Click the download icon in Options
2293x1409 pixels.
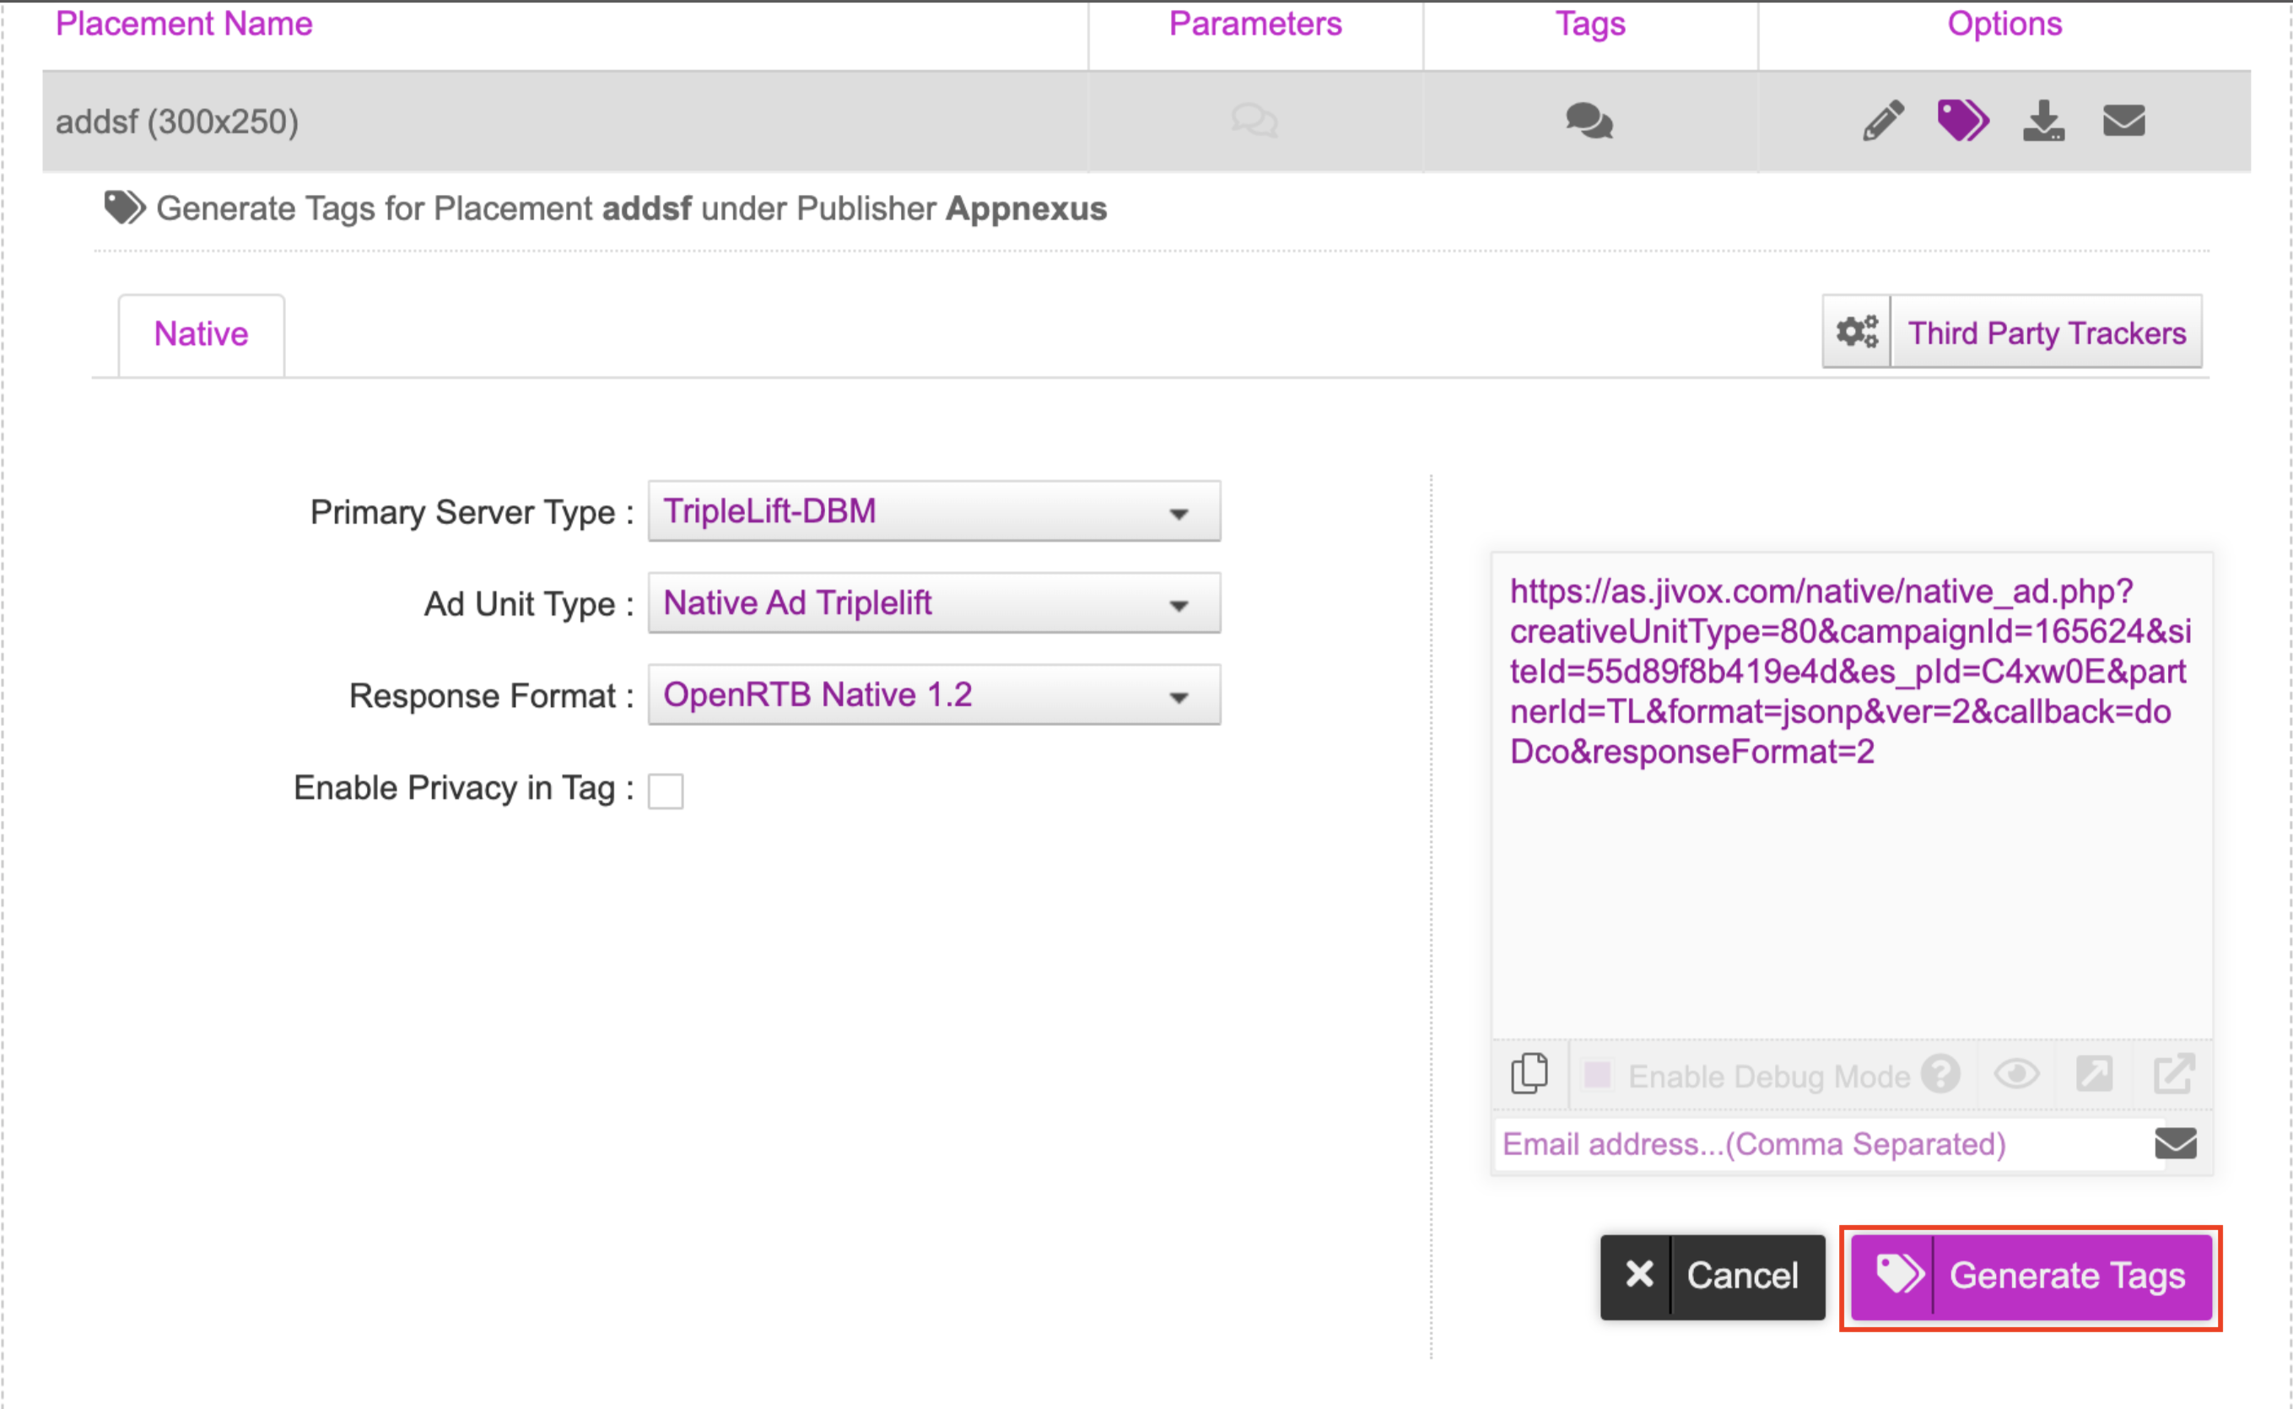click(x=2043, y=121)
